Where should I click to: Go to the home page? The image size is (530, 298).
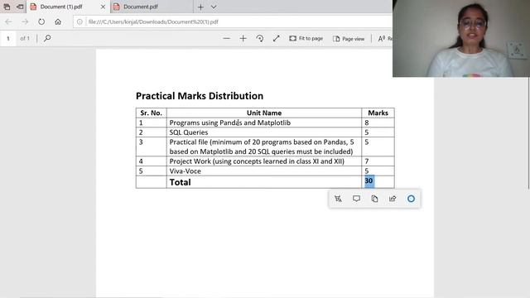58,22
